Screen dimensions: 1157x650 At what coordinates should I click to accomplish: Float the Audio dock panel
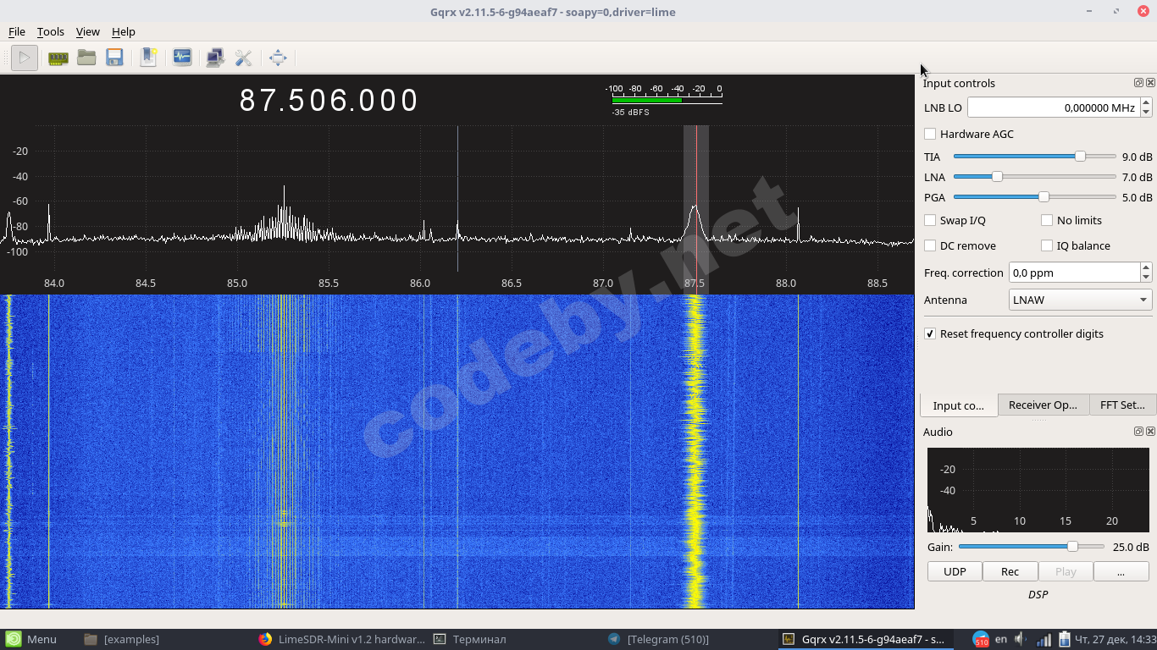pos(1139,432)
